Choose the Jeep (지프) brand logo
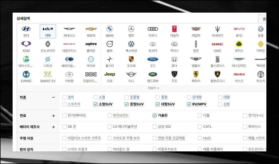279x164 pixels. pos(110,74)
